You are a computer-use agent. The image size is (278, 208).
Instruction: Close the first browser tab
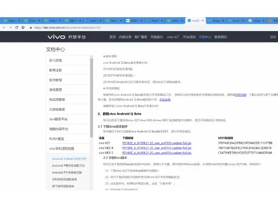(19, 21)
